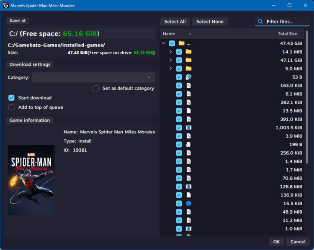Click the executable icon in the 126.8 MiB row
The height and width of the screenshot is (250, 314).
pyautogui.click(x=188, y=186)
